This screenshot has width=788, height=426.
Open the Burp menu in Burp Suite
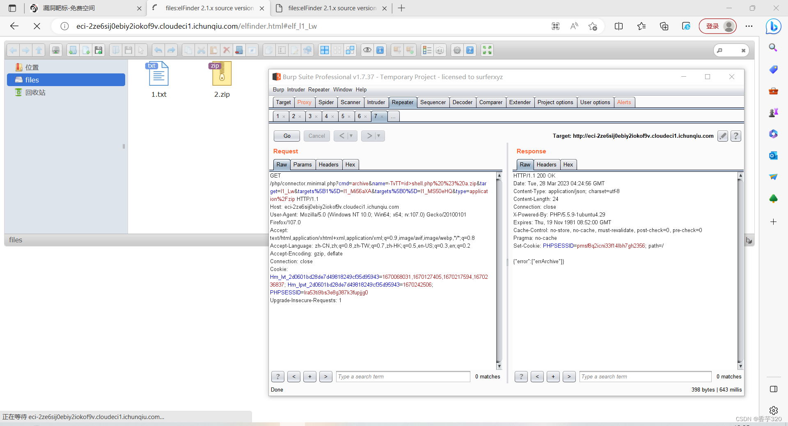click(278, 90)
